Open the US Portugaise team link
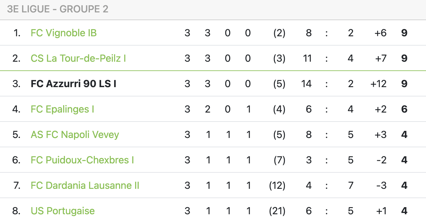Viewport: 426px width, 222px height. click(x=63, y=211)
